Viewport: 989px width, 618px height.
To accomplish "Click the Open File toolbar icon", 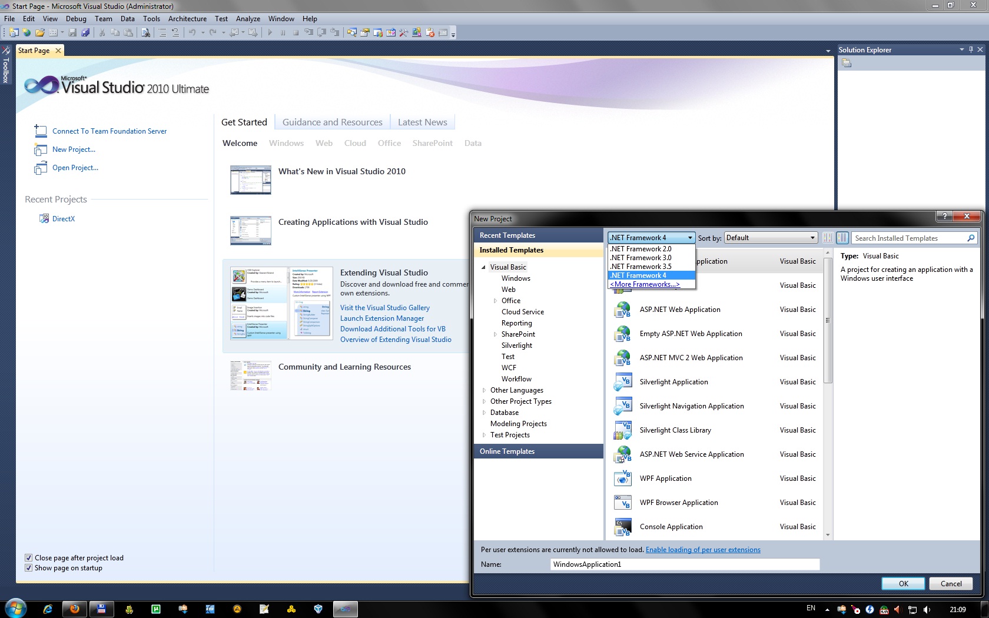I will [39, 32].
